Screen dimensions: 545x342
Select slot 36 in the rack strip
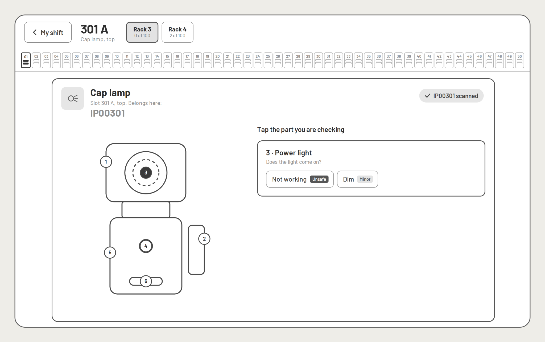379,60
